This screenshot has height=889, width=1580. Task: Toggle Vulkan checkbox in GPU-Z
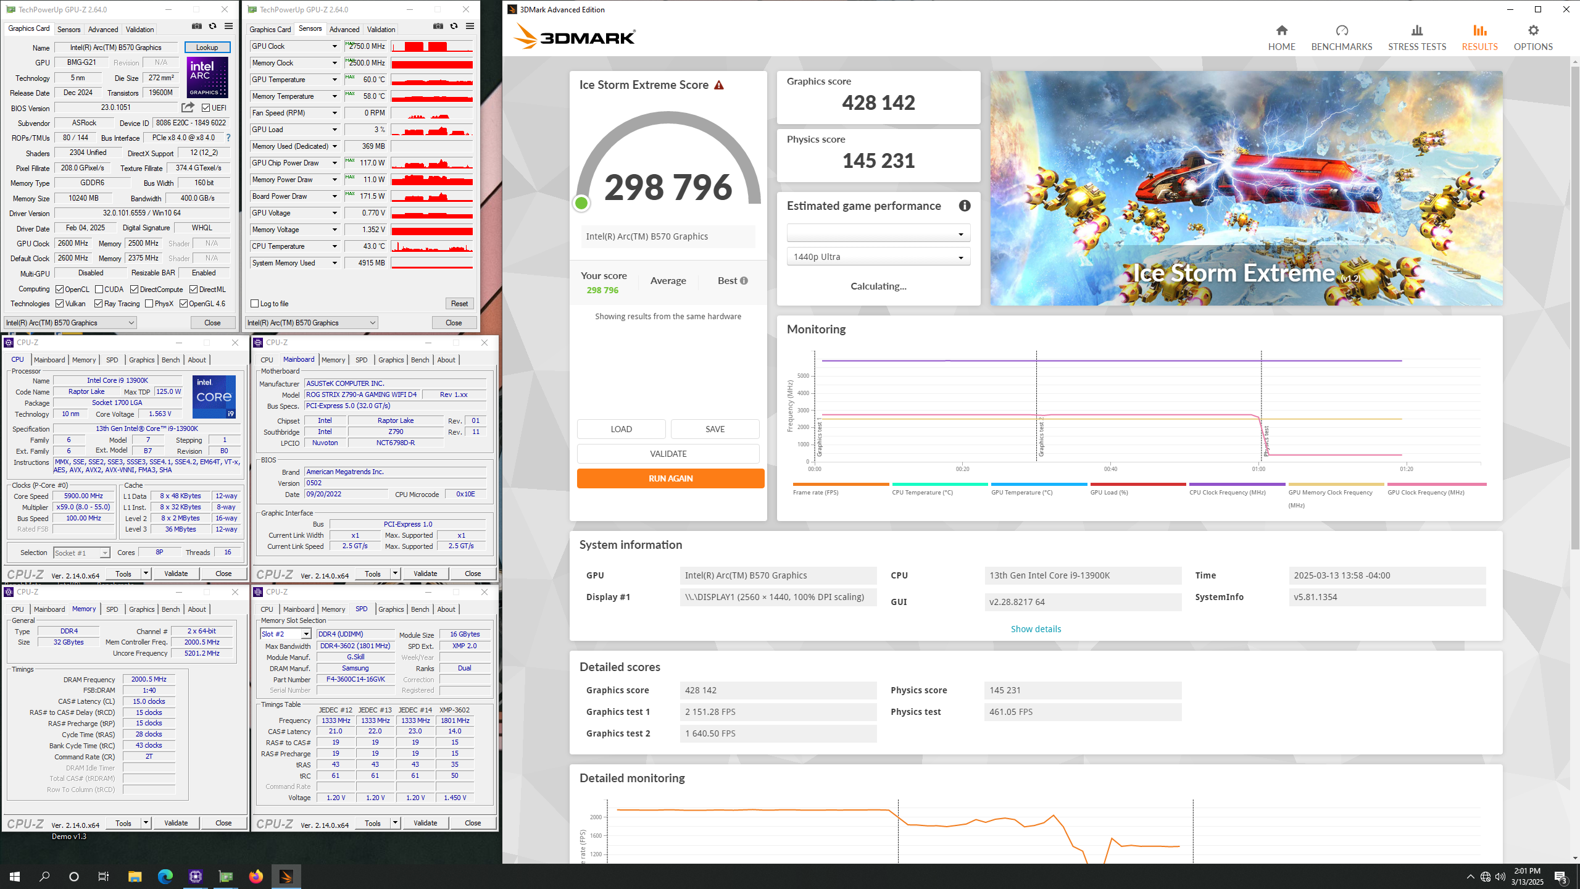pos(60,304)
